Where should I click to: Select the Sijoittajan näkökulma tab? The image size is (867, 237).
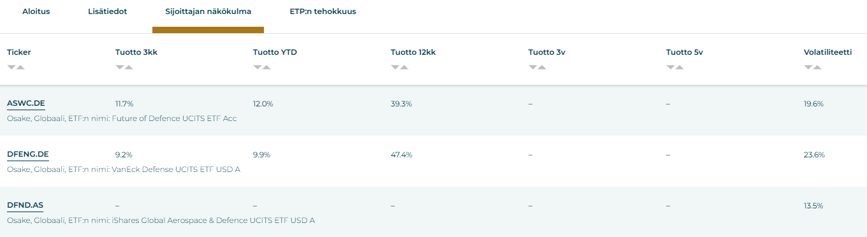(x=208, y=11)
